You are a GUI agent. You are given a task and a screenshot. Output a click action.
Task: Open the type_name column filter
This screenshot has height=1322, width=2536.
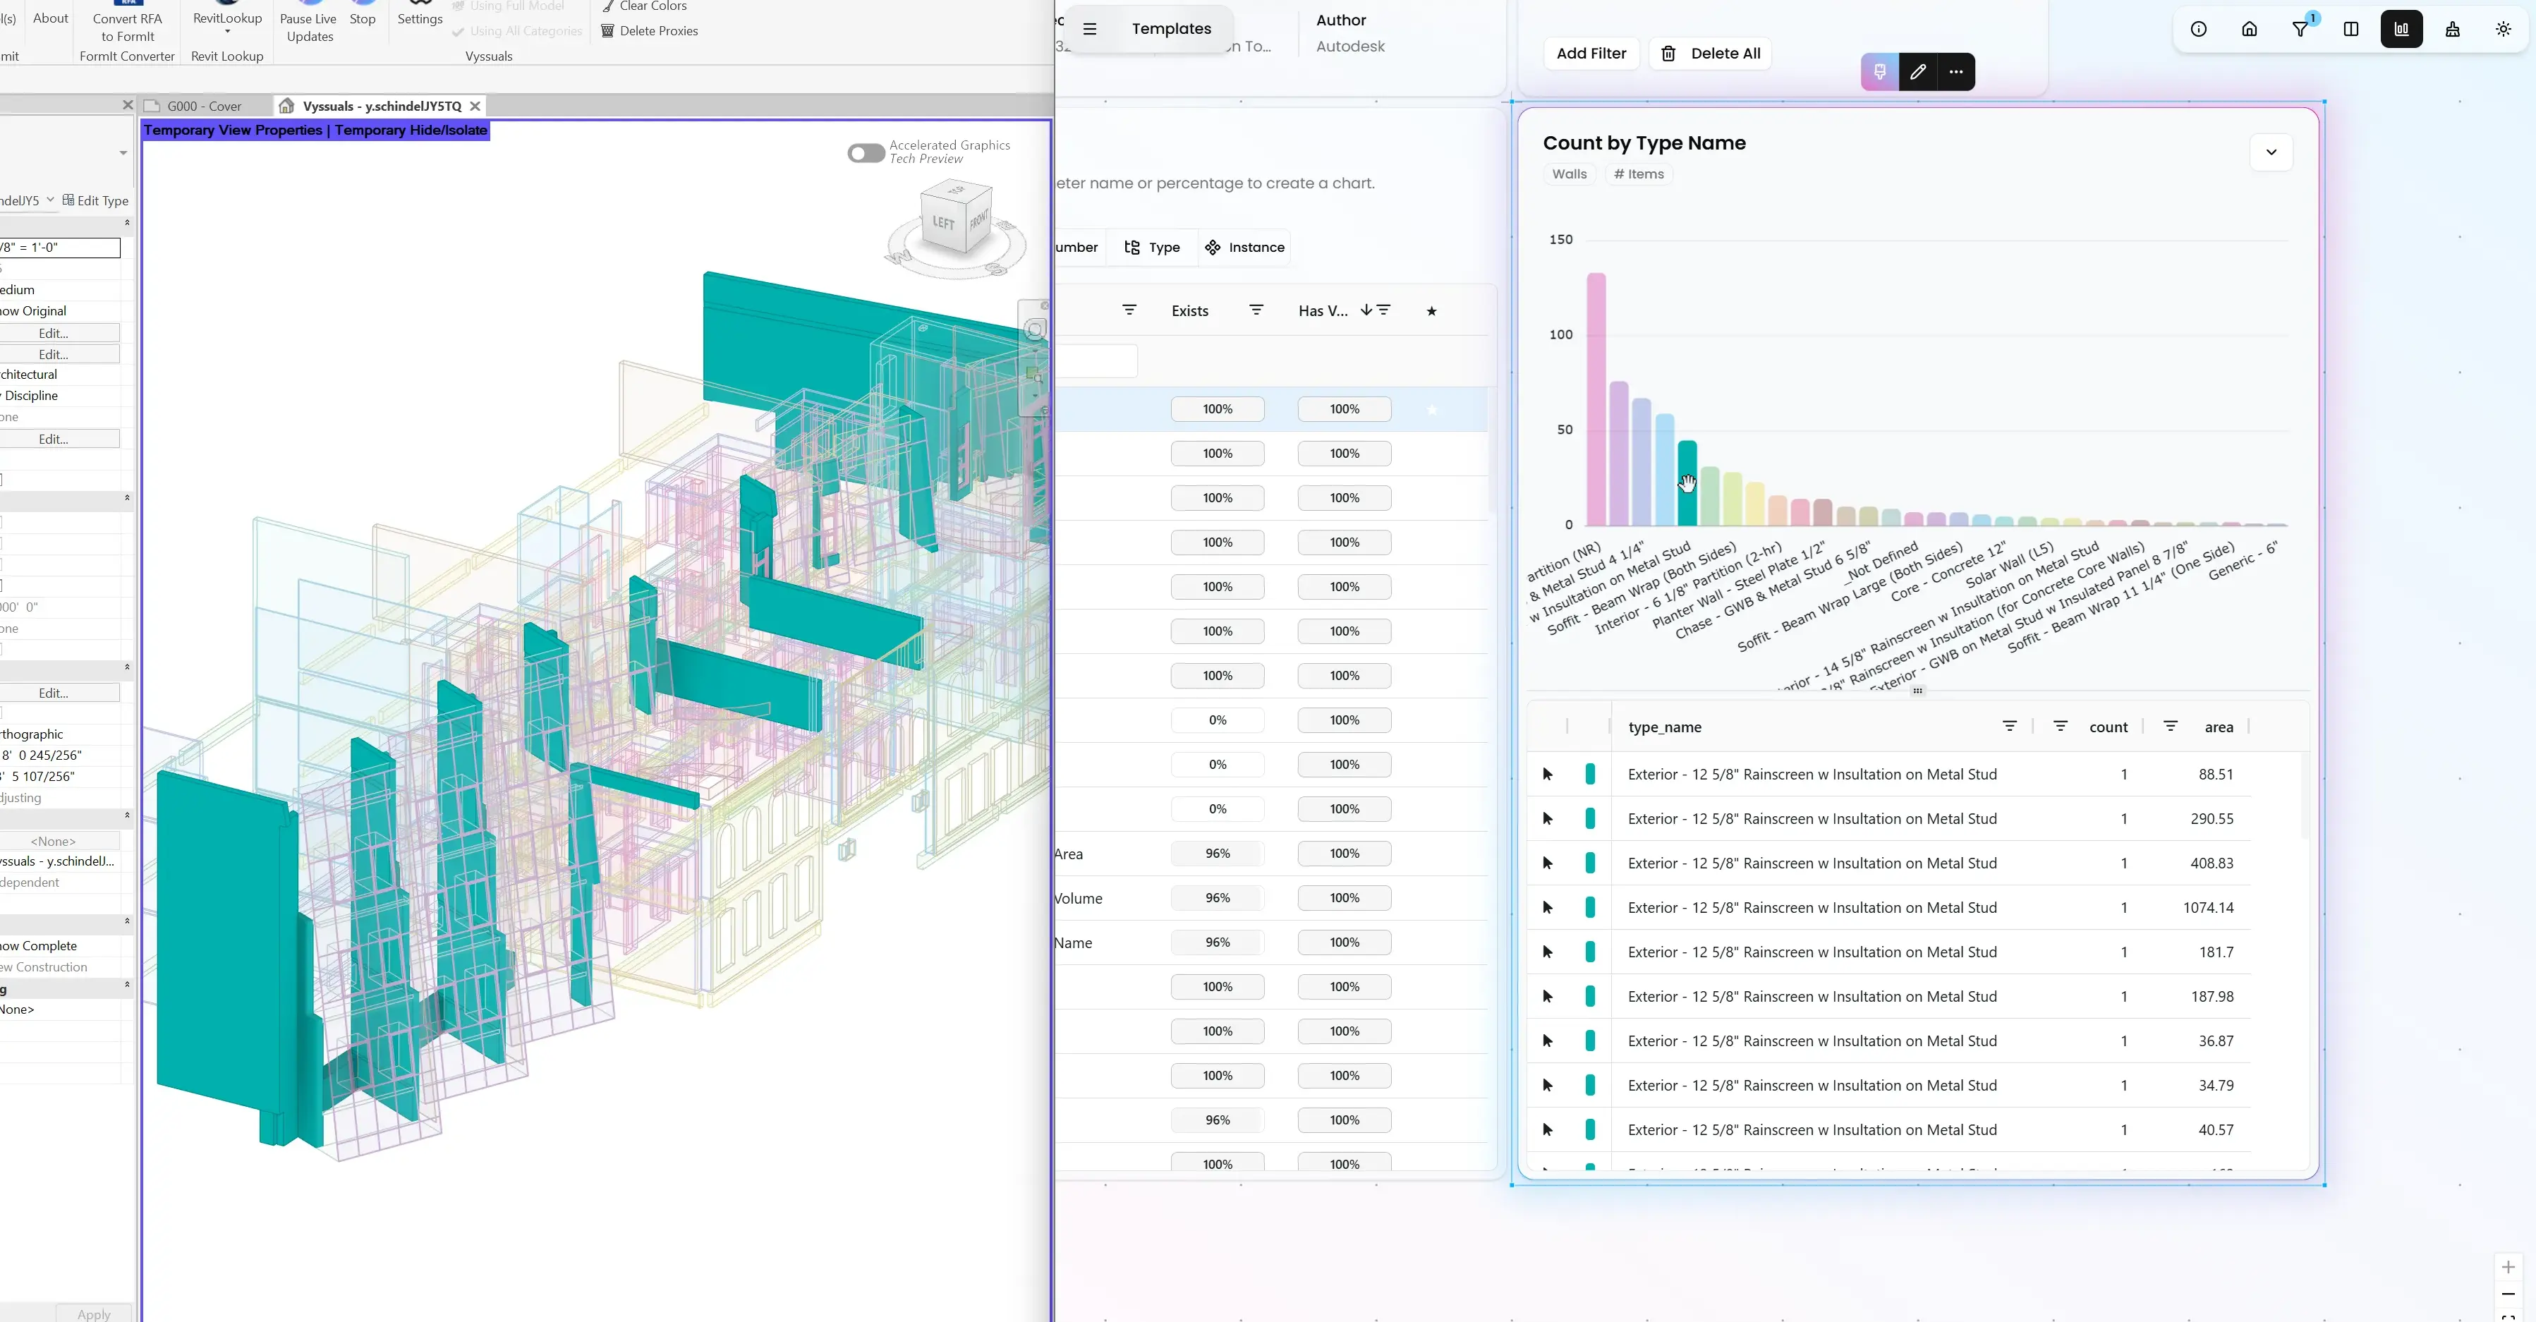(x=2009, y=727)
